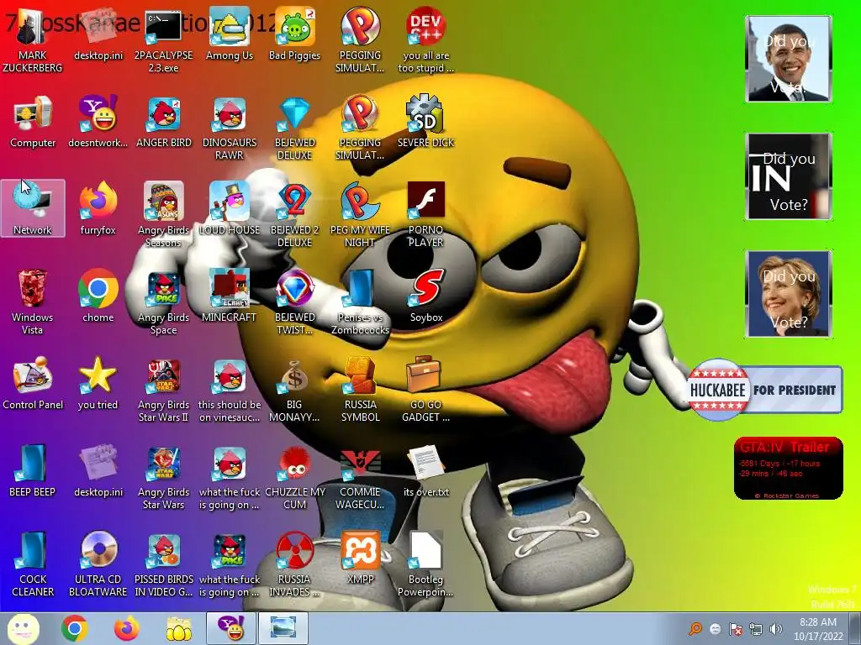Select the BEJEWED TWIST icon

[294, 302]
